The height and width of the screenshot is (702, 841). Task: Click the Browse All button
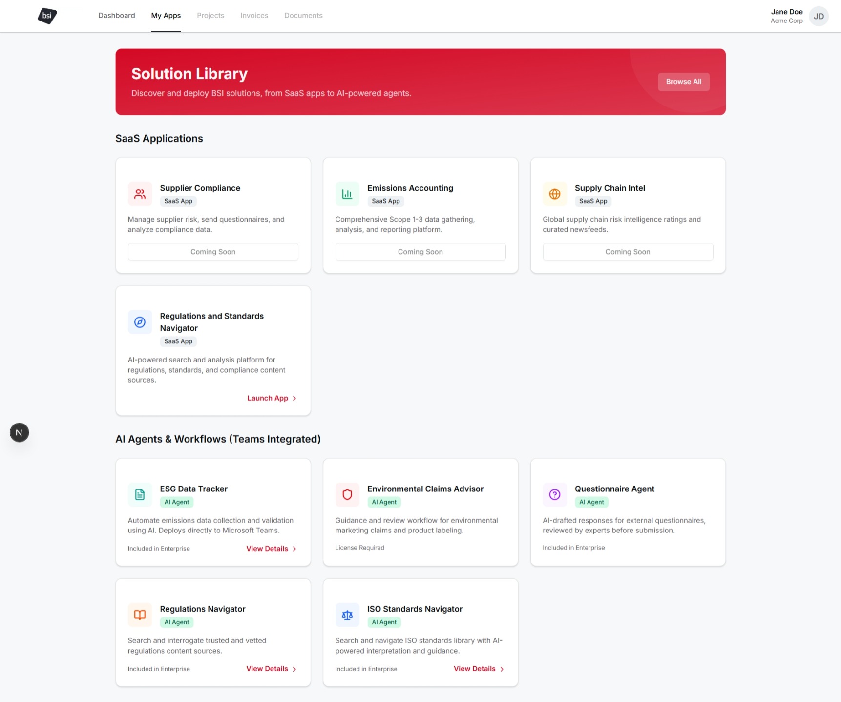[x=683, y=82]
